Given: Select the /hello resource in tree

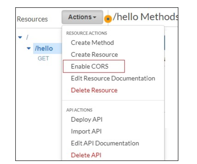Looking at the screenshot, I should (x=44, y=48).
